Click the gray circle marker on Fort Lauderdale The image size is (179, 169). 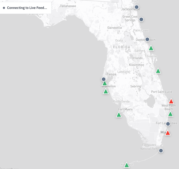pos(168,124)
